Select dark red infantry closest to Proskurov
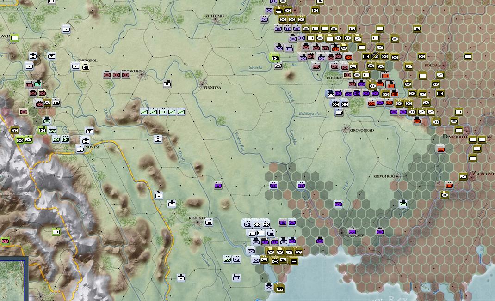 coord(126,75)
